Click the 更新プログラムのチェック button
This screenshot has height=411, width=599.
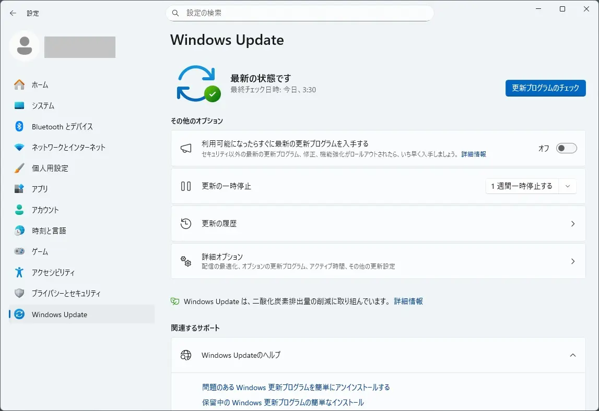click(x=545, y=88)
